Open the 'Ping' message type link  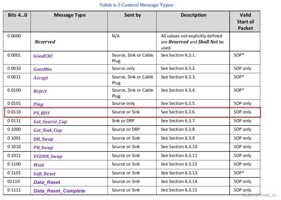pos(38,104)
